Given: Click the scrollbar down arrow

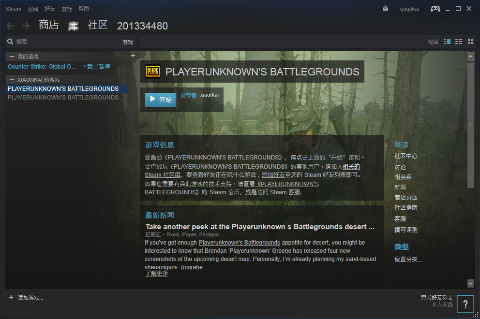Looking at the screenshot, I should pyautogui.click(x=470, y=283).
